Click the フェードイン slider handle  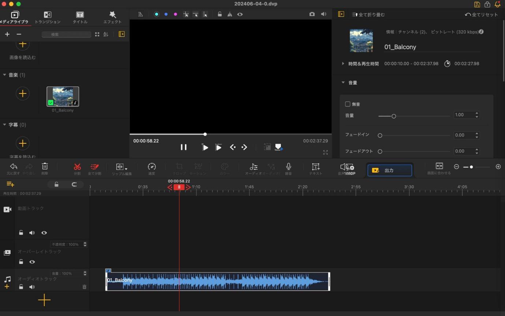point(380,136)
